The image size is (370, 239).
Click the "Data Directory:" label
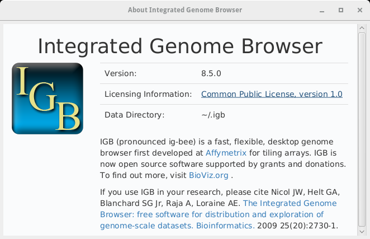point(135,115)
